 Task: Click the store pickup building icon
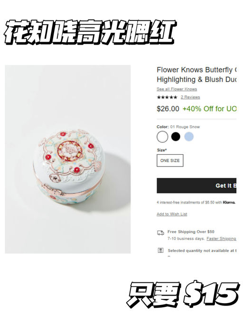click(x=160, y=250)
